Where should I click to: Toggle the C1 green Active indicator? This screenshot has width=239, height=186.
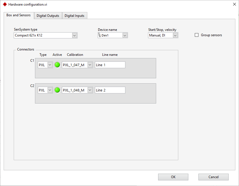coord(57,65)
